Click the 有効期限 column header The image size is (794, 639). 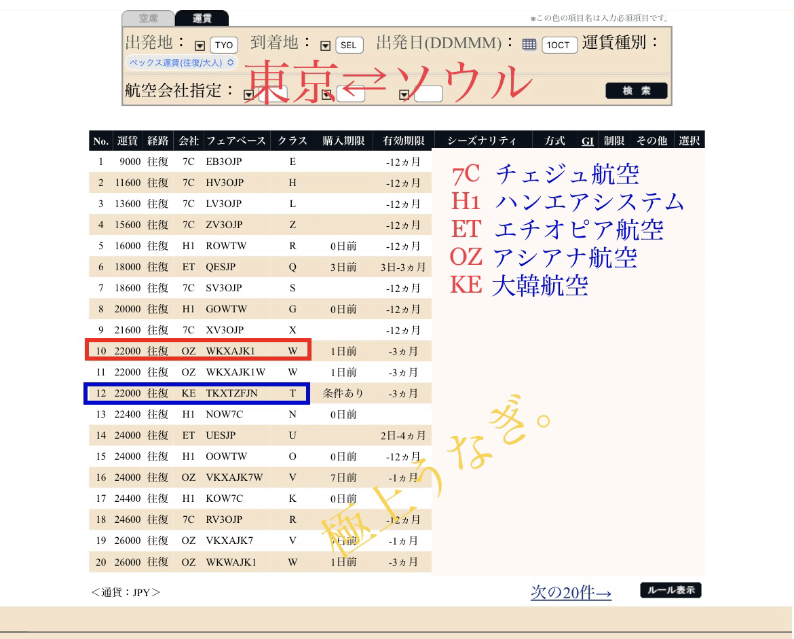coord(404,141)
